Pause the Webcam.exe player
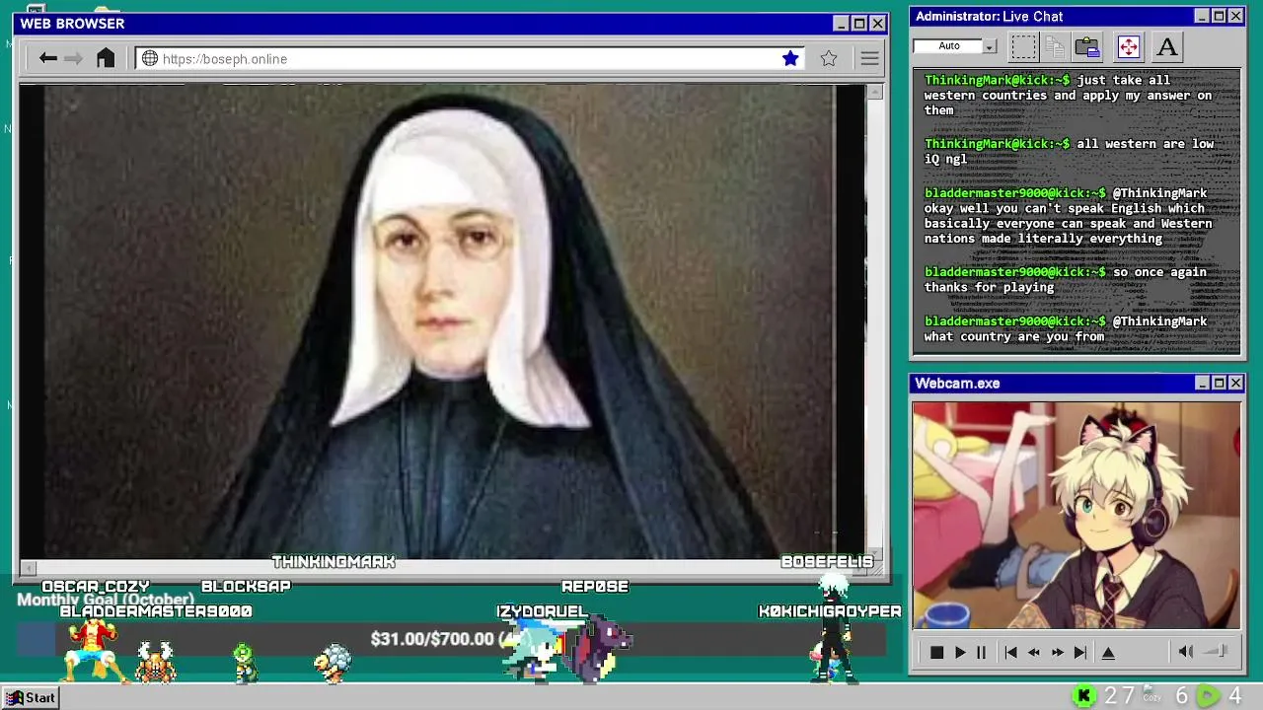 point(981,652)
